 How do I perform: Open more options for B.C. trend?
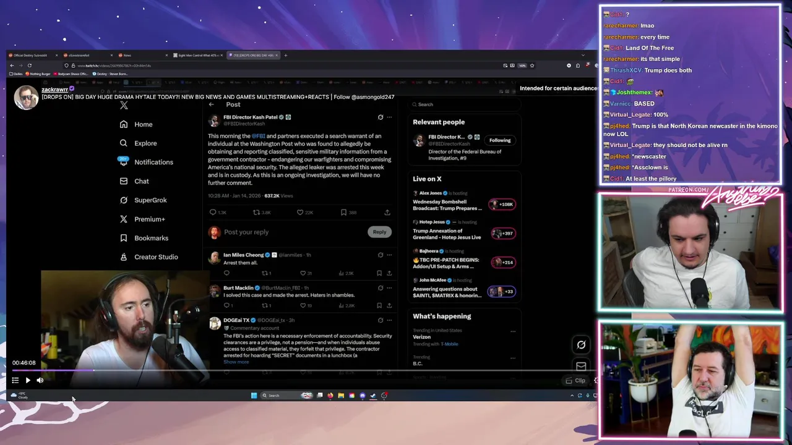click(513, 357)
